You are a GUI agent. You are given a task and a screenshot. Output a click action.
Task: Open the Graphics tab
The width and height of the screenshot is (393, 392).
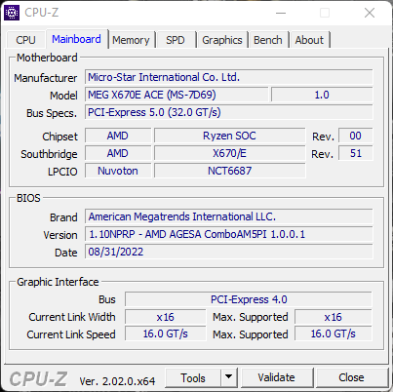coord(222,40)
